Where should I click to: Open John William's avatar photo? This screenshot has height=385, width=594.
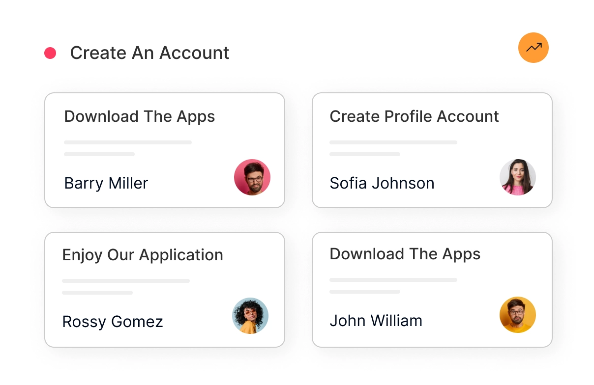(518, 315)
